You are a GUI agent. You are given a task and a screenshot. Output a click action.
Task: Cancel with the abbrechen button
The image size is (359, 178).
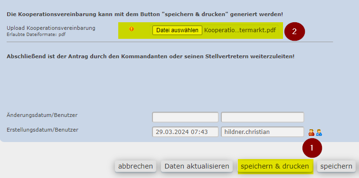135,166
